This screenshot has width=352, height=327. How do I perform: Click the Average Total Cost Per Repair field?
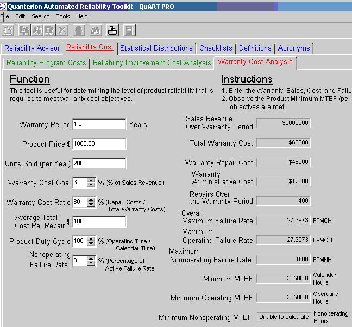pyautogui.click(x=99, y=222)
